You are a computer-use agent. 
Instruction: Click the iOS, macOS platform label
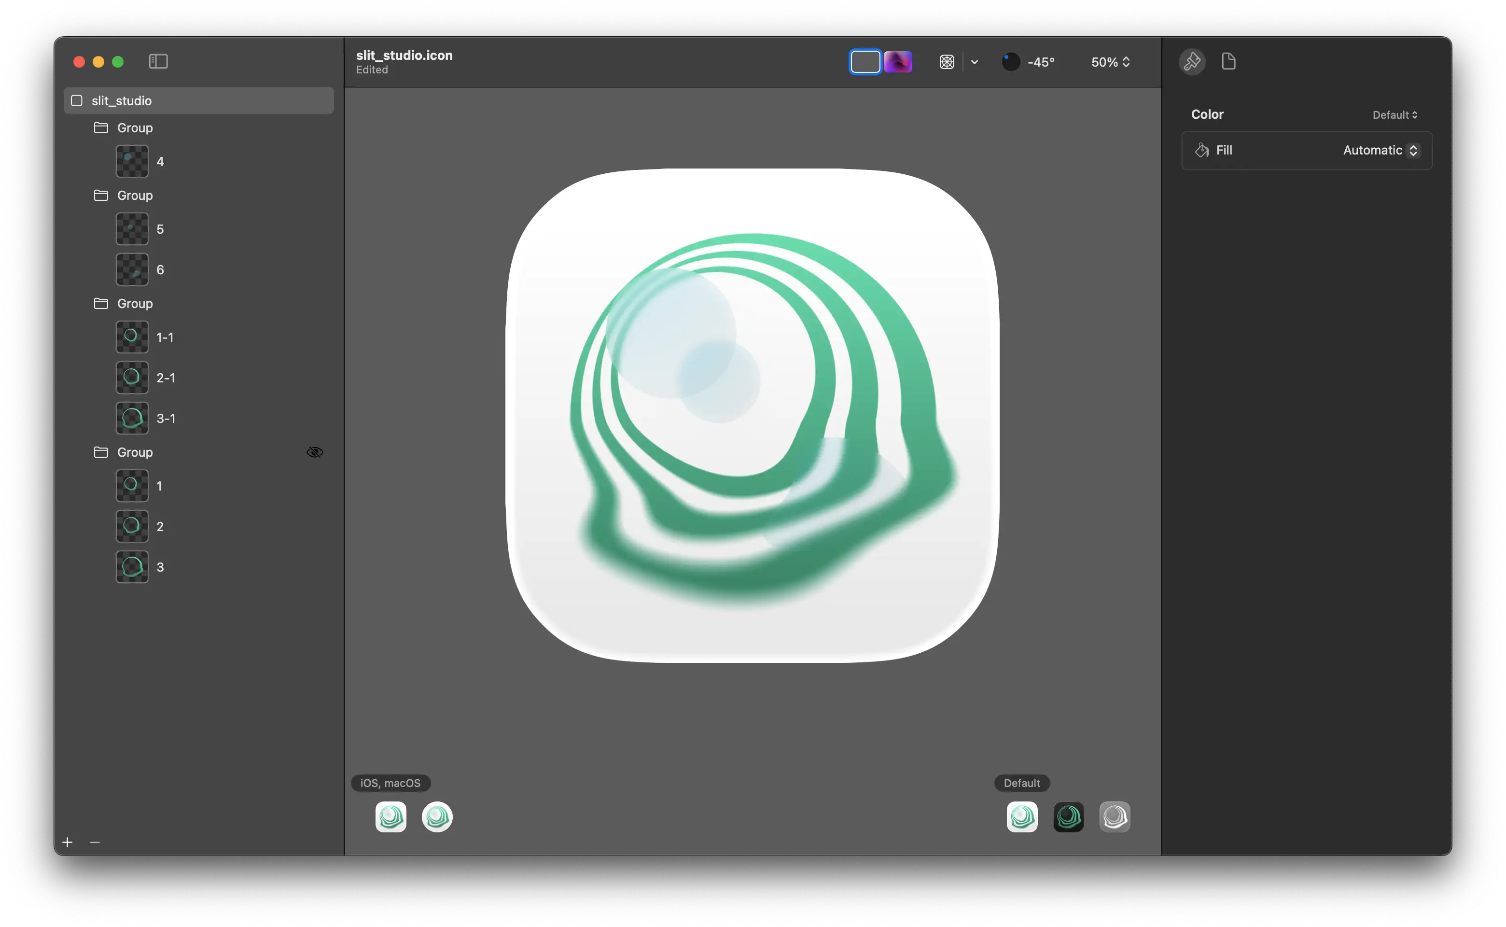(390, 783)
